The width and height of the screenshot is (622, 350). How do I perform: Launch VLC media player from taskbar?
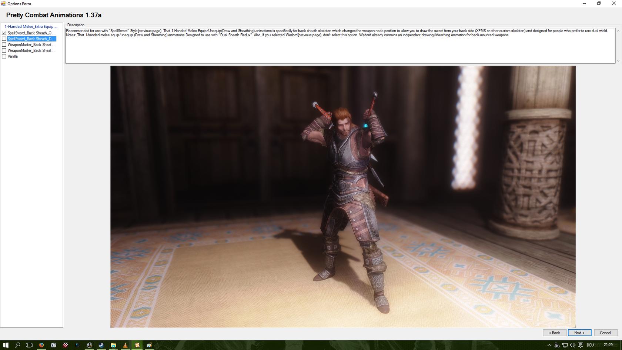[125, 345]
